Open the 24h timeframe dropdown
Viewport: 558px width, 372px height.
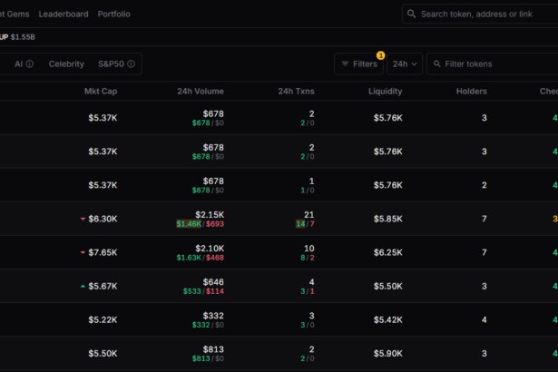click(x=405, y=64)
